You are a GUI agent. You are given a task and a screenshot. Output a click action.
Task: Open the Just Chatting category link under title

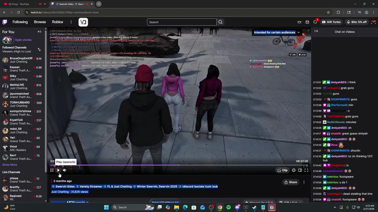pos(60,192)
